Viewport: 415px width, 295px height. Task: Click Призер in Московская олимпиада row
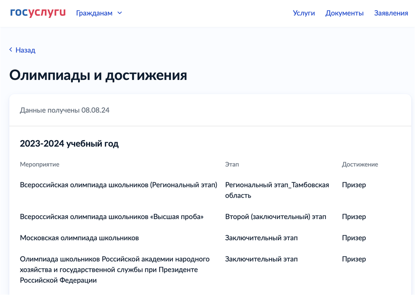[354, 238]
